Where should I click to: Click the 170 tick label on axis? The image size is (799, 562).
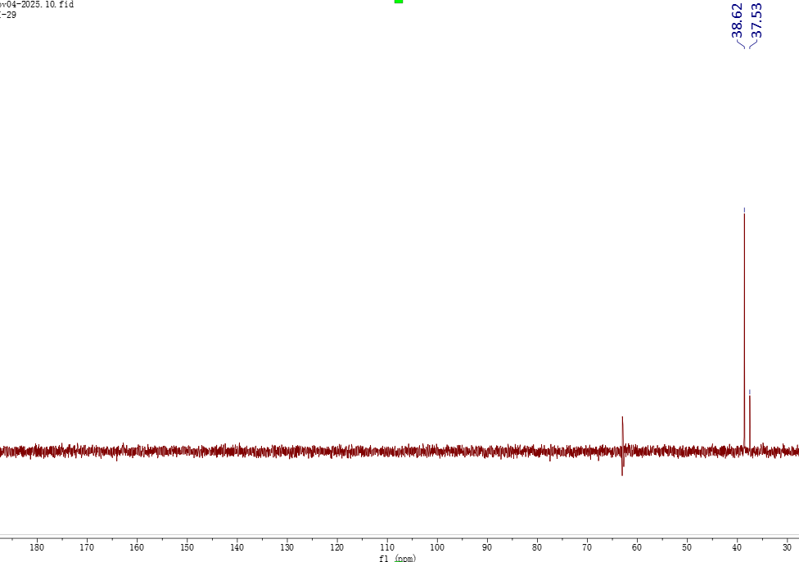coord(87,547)
